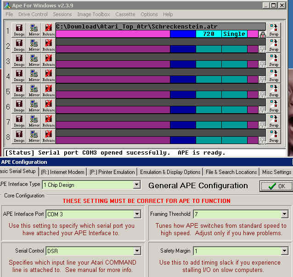
Task: Click the Image icon for drive 4
Action: 19,75
